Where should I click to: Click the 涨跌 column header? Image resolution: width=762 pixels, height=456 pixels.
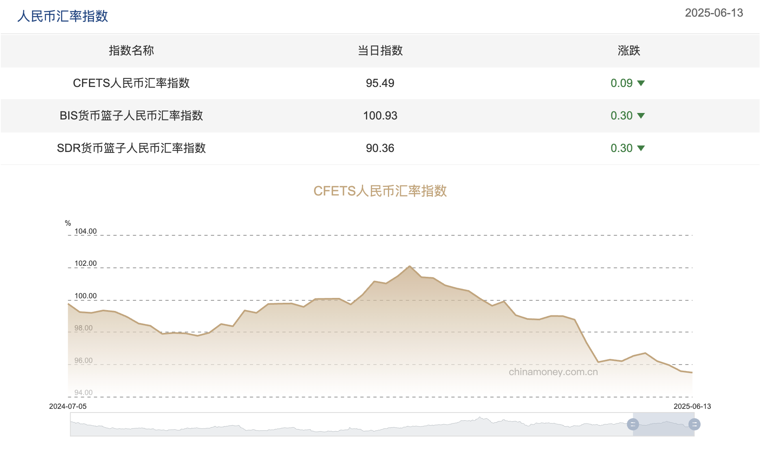pos(628,51)
